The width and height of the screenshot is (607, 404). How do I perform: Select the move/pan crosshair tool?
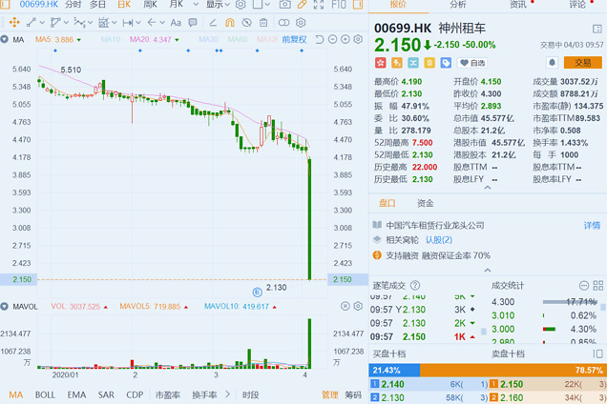click(14, 23)
